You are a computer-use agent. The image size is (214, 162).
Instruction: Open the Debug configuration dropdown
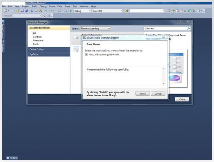90,11
